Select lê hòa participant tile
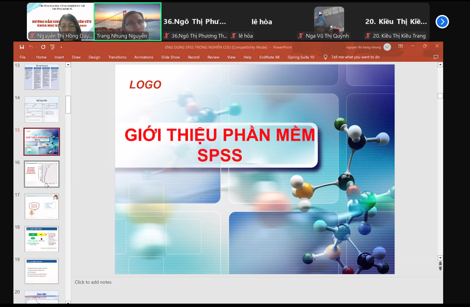Viewport: 470px width, 307px height. (262, 21)
